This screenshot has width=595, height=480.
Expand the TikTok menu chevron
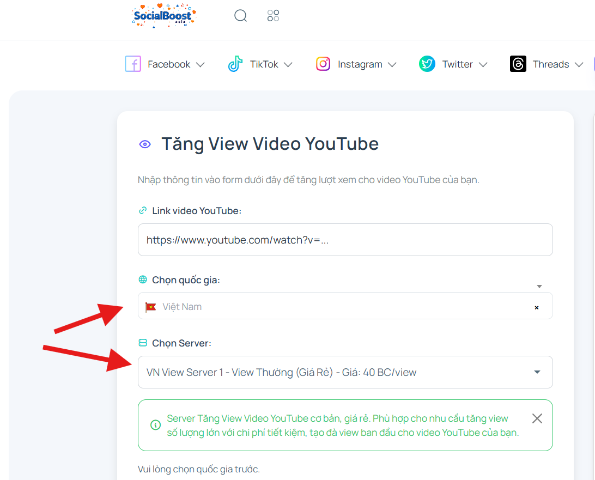[x=288, y=64]
